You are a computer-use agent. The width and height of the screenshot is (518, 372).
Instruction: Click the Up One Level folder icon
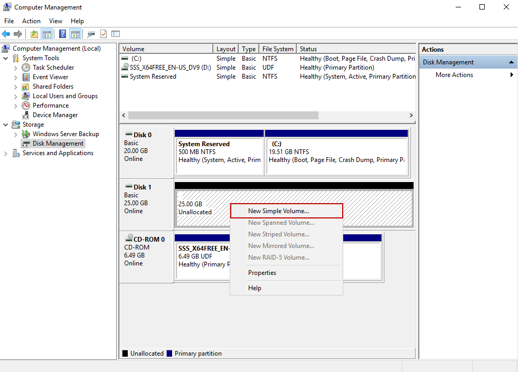click(x=34, y=34)
